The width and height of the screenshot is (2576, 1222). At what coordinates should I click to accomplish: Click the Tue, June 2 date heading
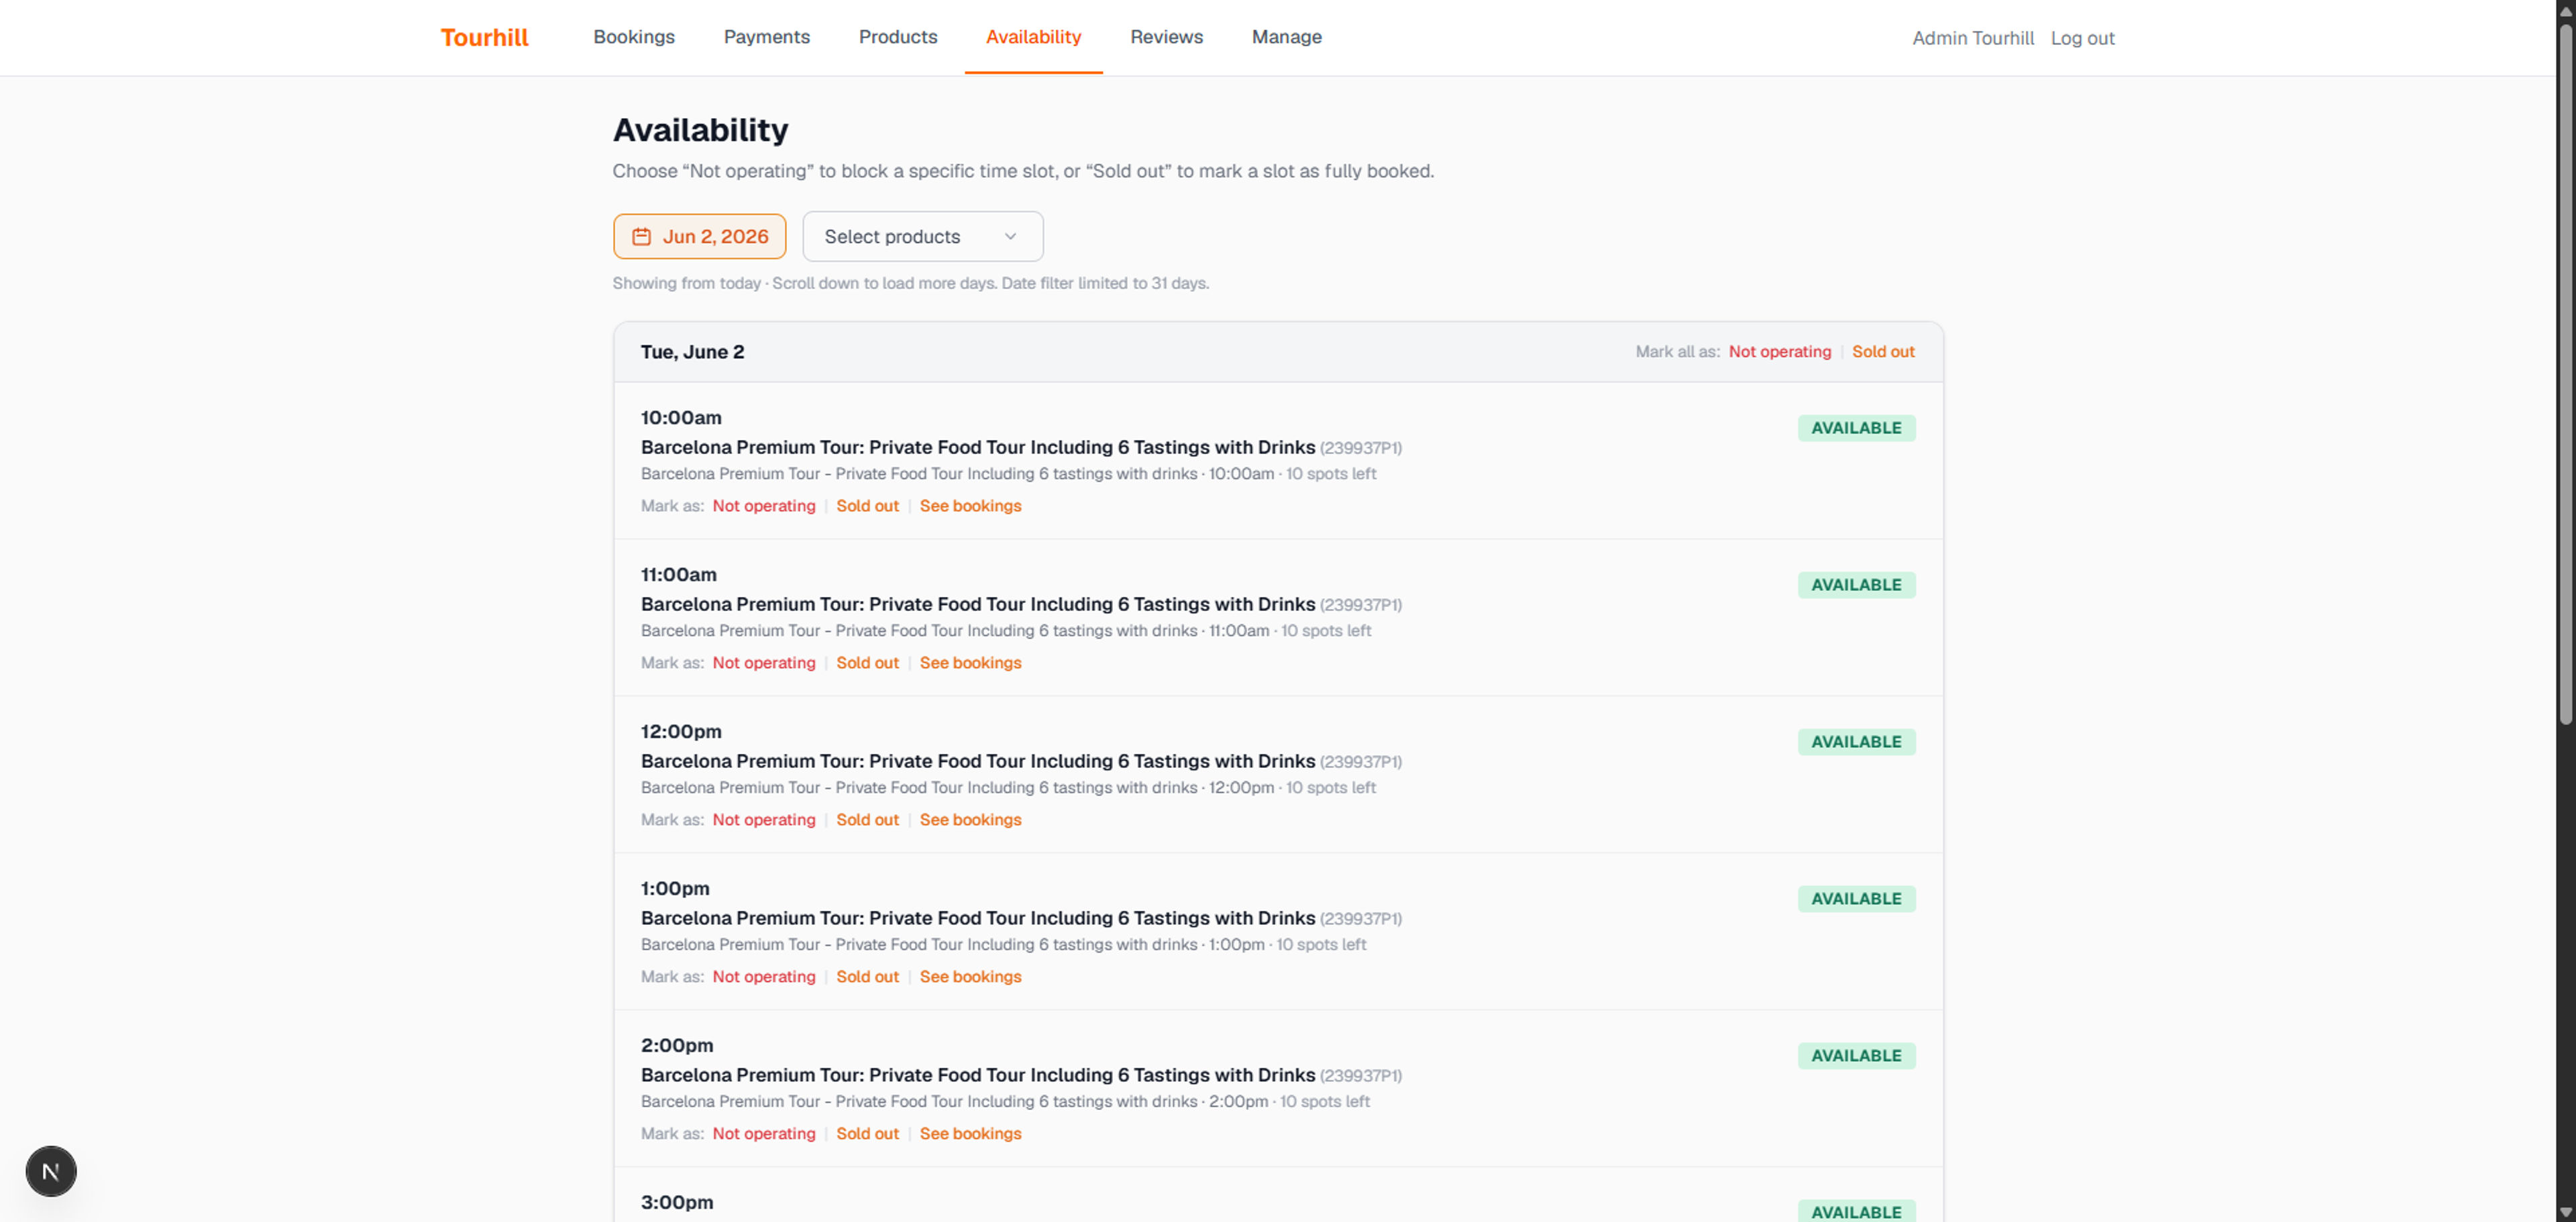click(692, 352)
